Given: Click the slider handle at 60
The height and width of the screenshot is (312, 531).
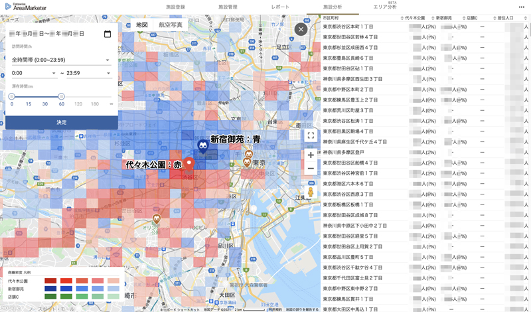Looking at the screenshot, I should [61, 96].
